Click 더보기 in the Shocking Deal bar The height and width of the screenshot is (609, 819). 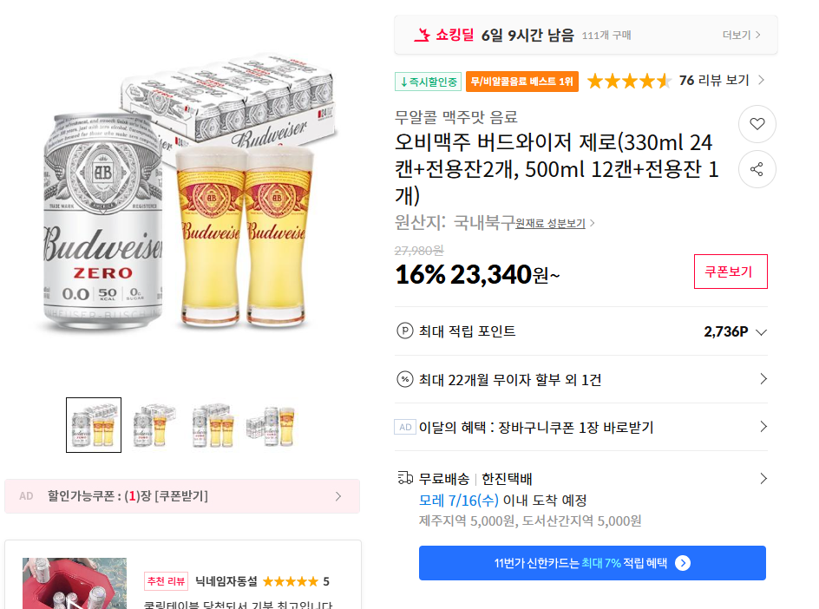(x=741, y=36)
